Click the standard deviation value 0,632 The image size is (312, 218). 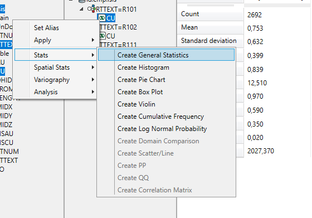pyautogui.click(x=255, y=42)
